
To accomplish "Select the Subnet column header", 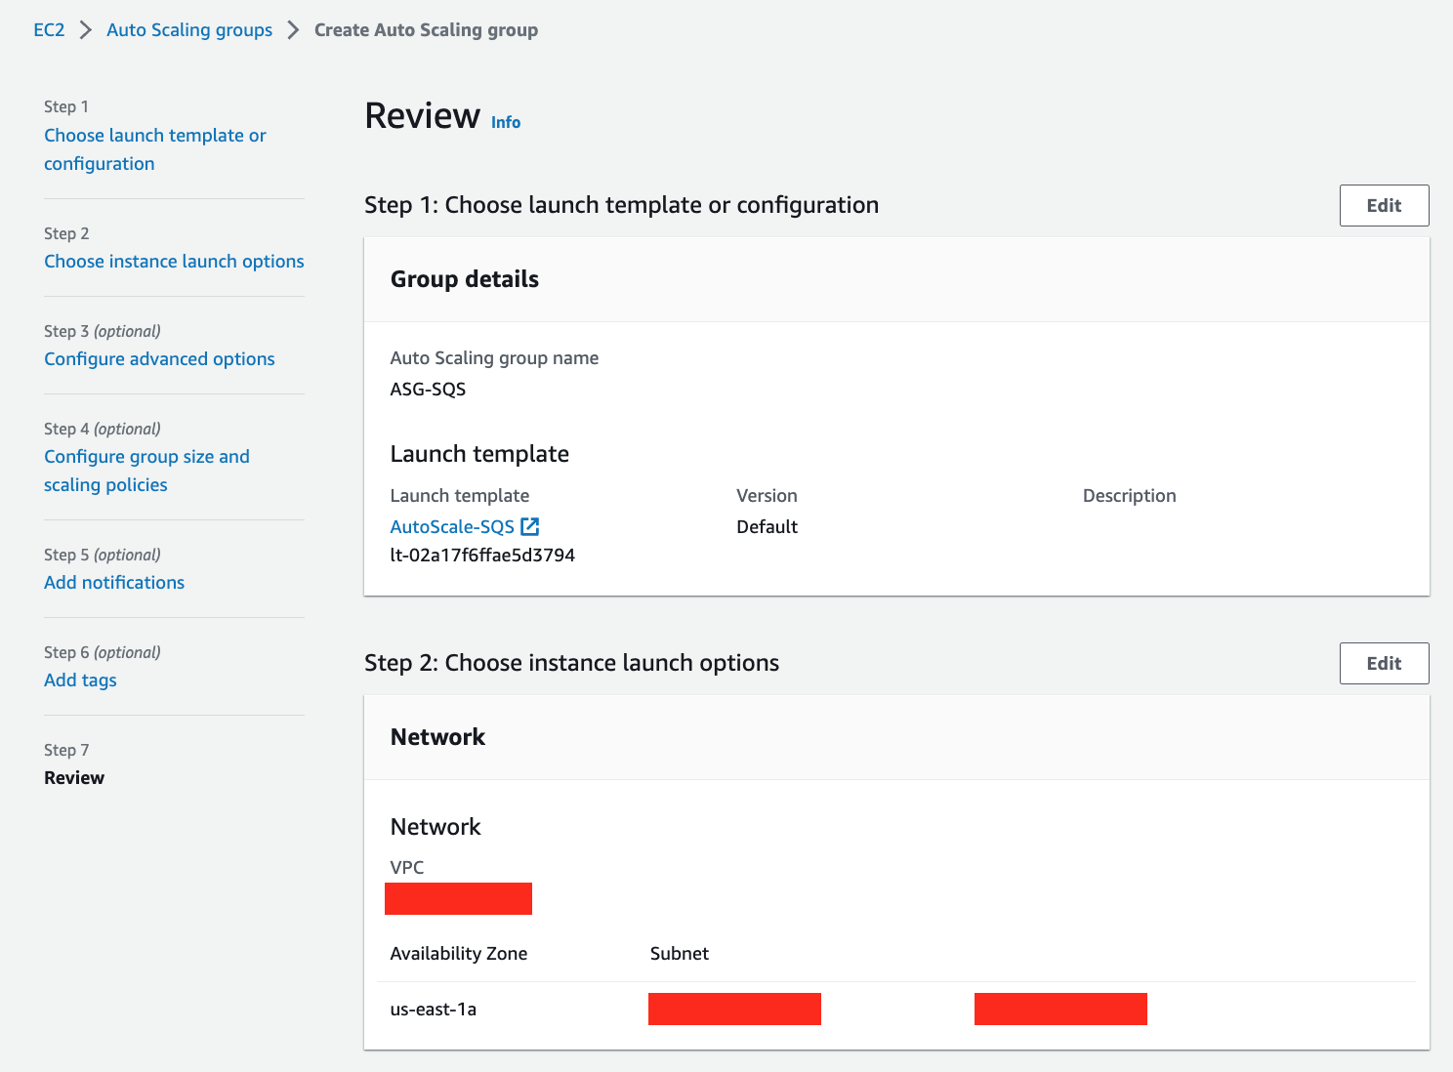I will [679, 953].
